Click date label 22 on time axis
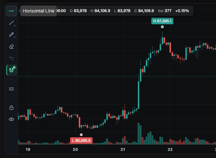 click(170, 150)
